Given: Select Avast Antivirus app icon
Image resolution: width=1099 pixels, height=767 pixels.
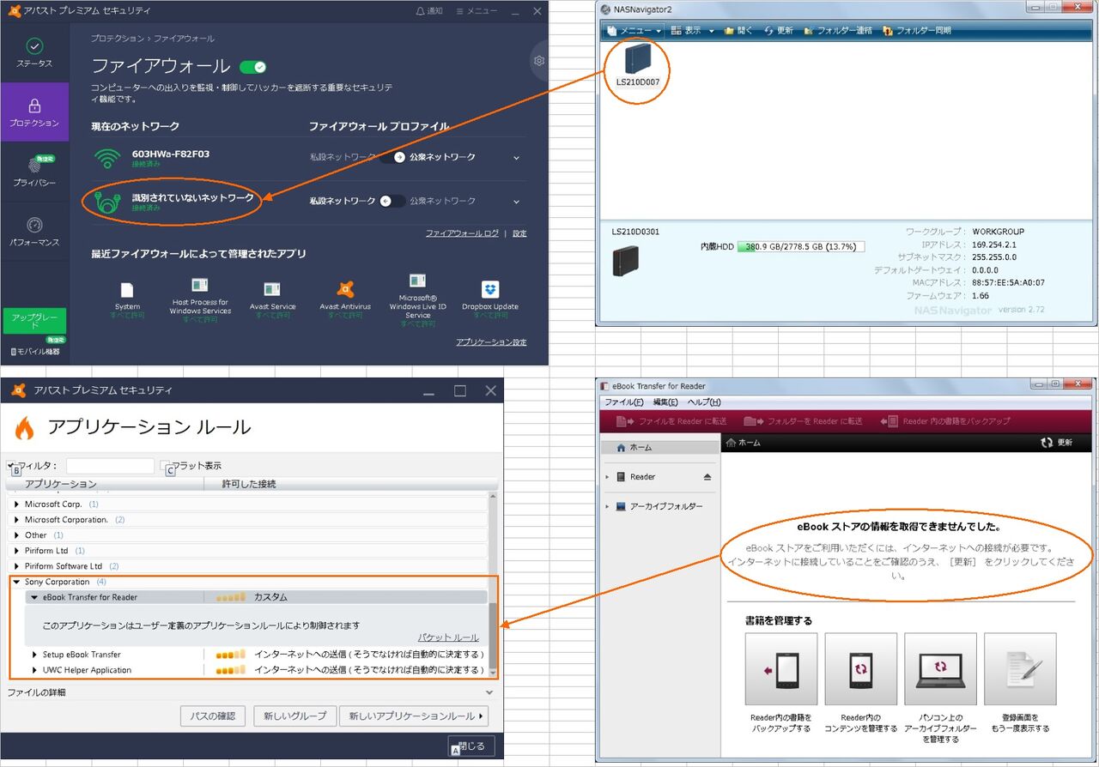Looking at the screenshot, I should (x=345, y=289).
